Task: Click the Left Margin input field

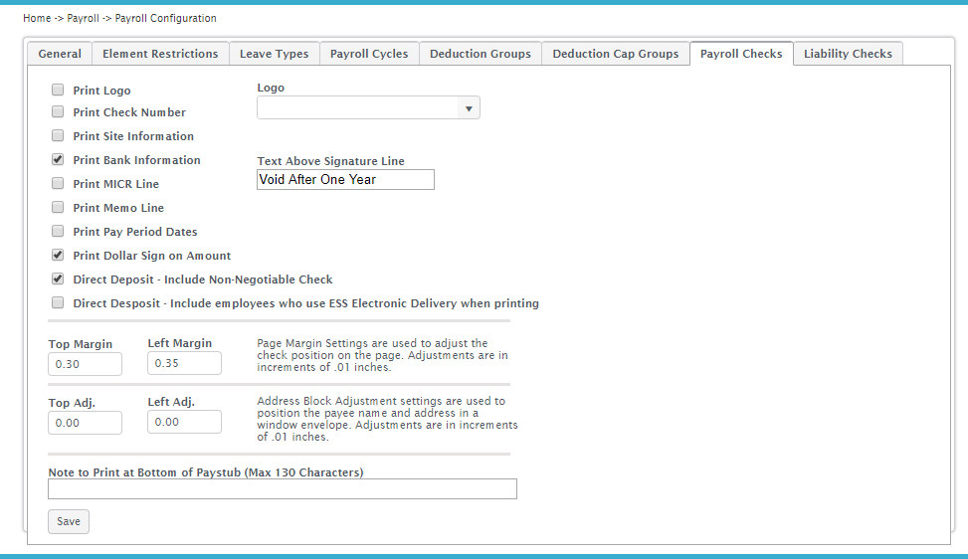Action: (185, 363)
